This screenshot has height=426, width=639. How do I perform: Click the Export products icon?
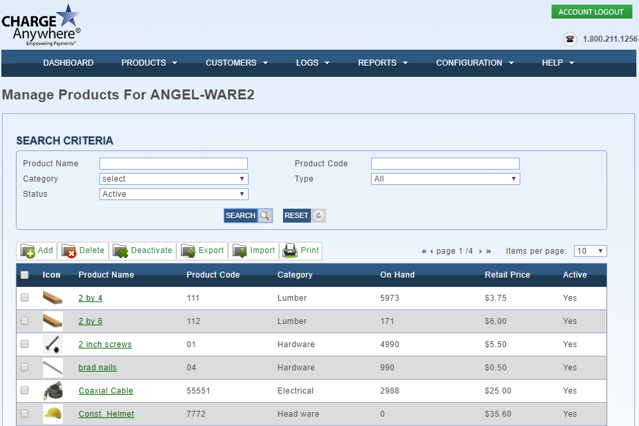[188, 251]
